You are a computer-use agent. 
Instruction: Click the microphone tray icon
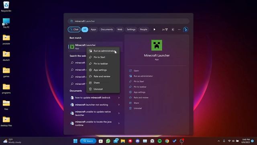coord(224,141)
